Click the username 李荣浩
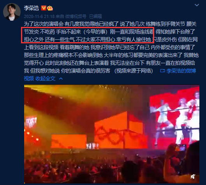 click(32, 8)
